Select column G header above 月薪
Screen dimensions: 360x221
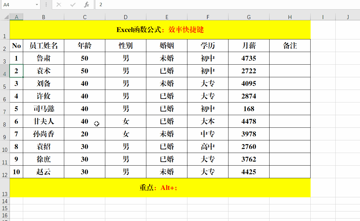coord(249,16)
